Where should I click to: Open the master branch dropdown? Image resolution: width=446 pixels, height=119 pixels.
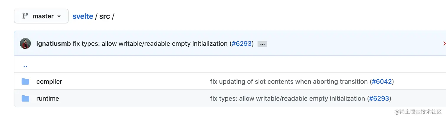41,16
